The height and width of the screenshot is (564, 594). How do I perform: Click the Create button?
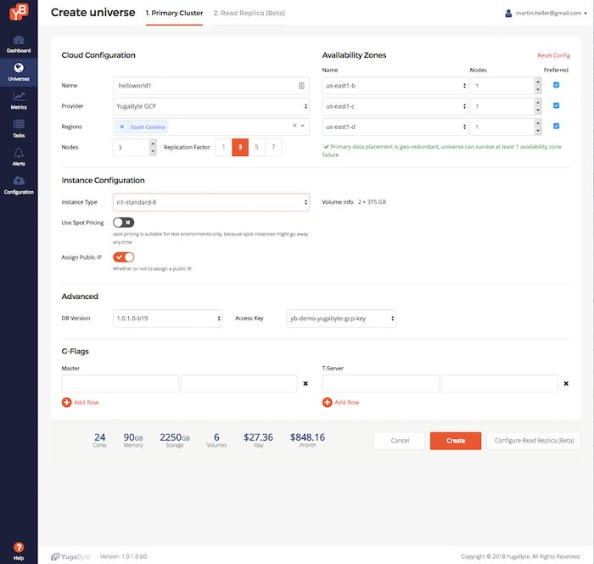456,441
